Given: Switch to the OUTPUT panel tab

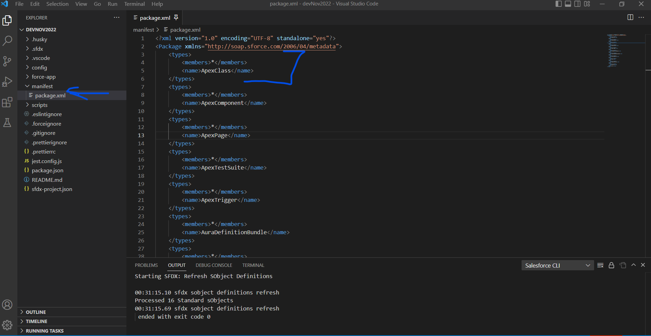Looking at the screenshot, I should 176,265.
